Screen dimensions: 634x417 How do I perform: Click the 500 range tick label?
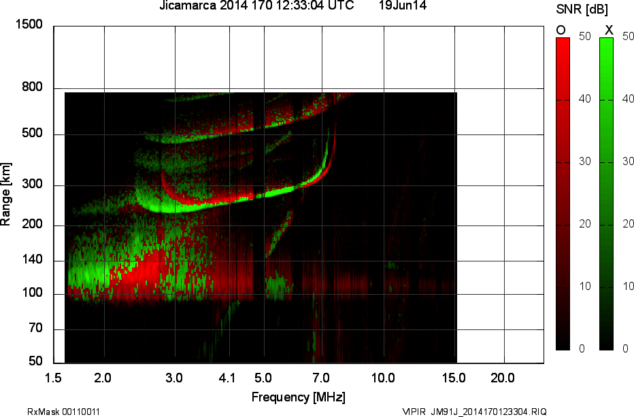point(33,133)
